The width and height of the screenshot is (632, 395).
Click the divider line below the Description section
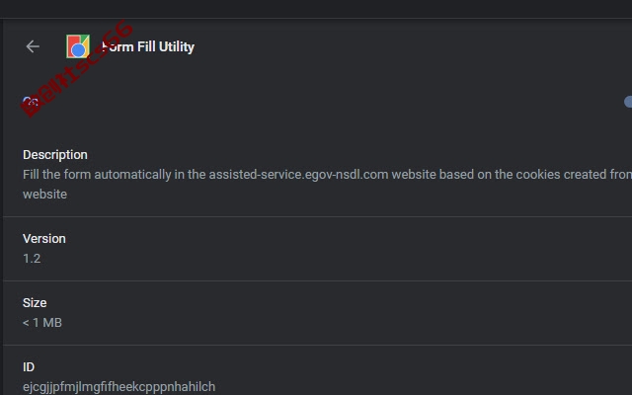coord(318,217)
